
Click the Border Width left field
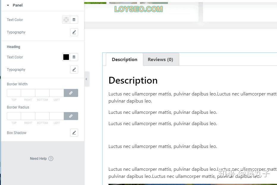coord(57,93)
